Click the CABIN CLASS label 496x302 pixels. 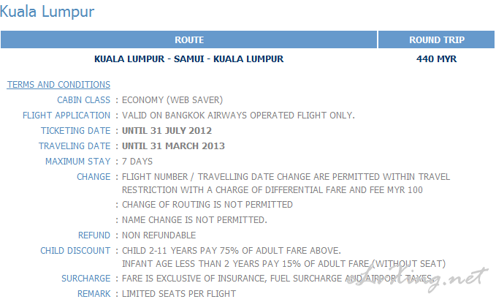pos(83,100)
